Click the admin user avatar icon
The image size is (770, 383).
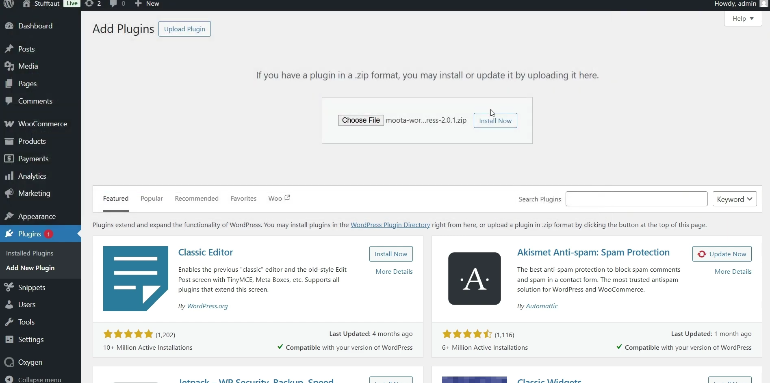(763, 4)
